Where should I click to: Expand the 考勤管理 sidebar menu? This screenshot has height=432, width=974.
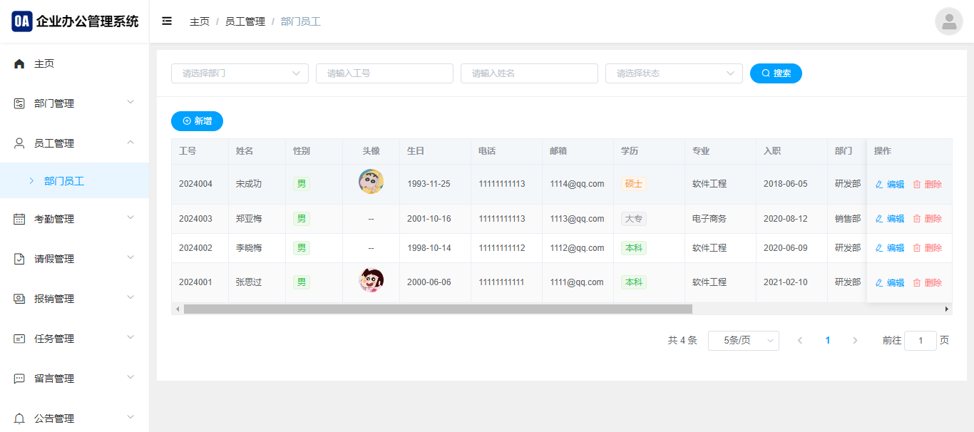[74, 219]
